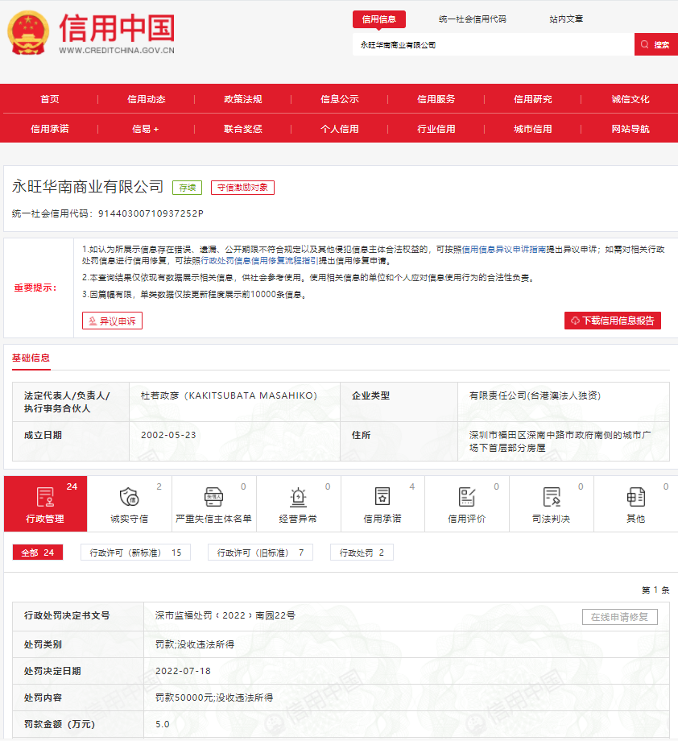Click the 深圳市福田区 address value

[560, 441]
